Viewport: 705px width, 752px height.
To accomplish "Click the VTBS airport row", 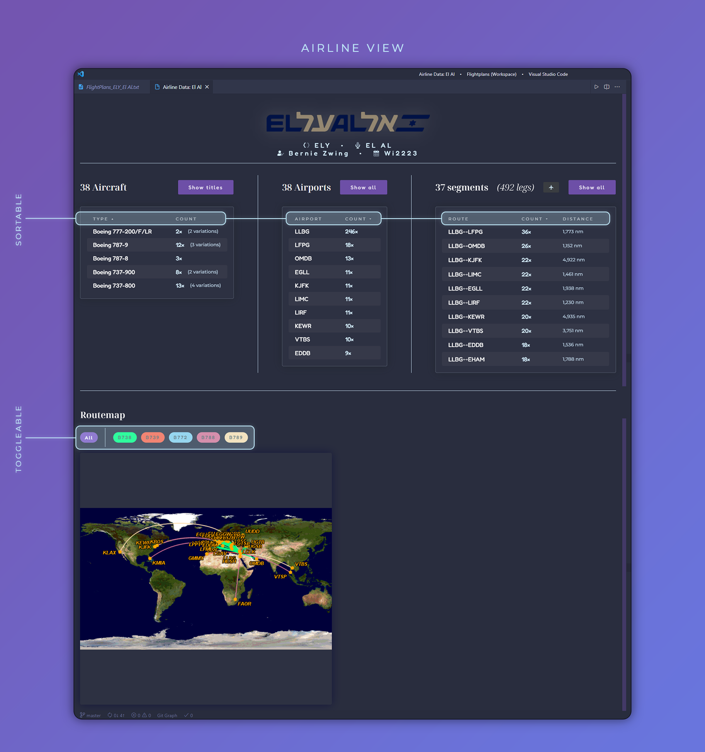I will click(334, 339).
